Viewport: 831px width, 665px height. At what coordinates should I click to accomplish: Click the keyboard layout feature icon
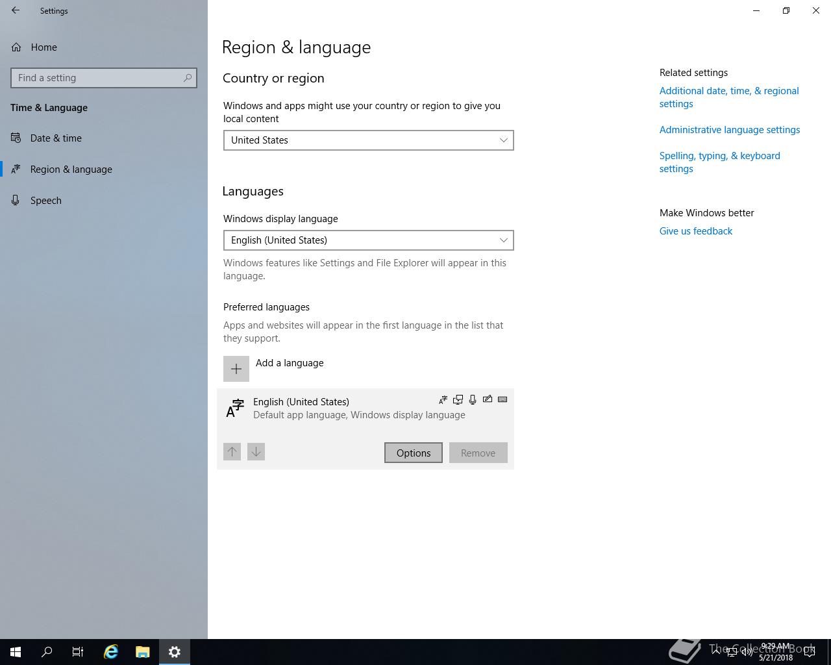[502, 399]
